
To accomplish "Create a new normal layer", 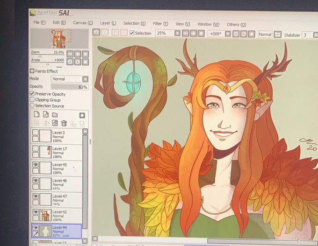I will (36, 114).
